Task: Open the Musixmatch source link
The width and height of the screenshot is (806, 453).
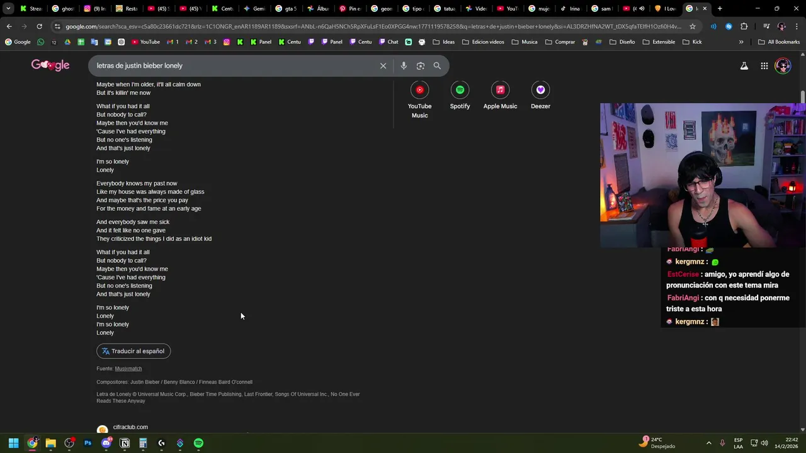Action: click(128, 369)
